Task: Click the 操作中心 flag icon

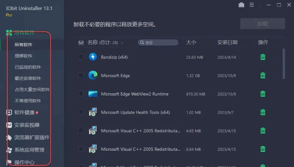Action: [9, 162]
